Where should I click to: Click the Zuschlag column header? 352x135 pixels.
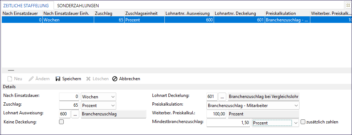(x=109, y=13)
